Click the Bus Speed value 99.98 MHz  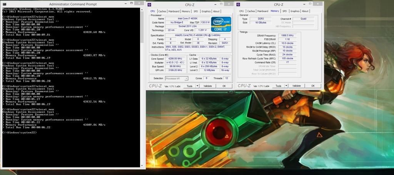coord(175,66)
